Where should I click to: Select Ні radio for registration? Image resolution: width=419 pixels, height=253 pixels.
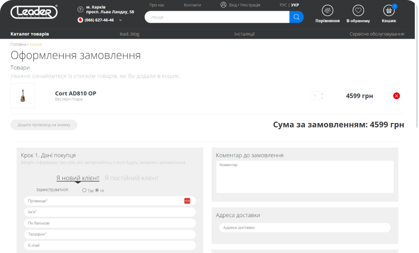pos(97,191)
